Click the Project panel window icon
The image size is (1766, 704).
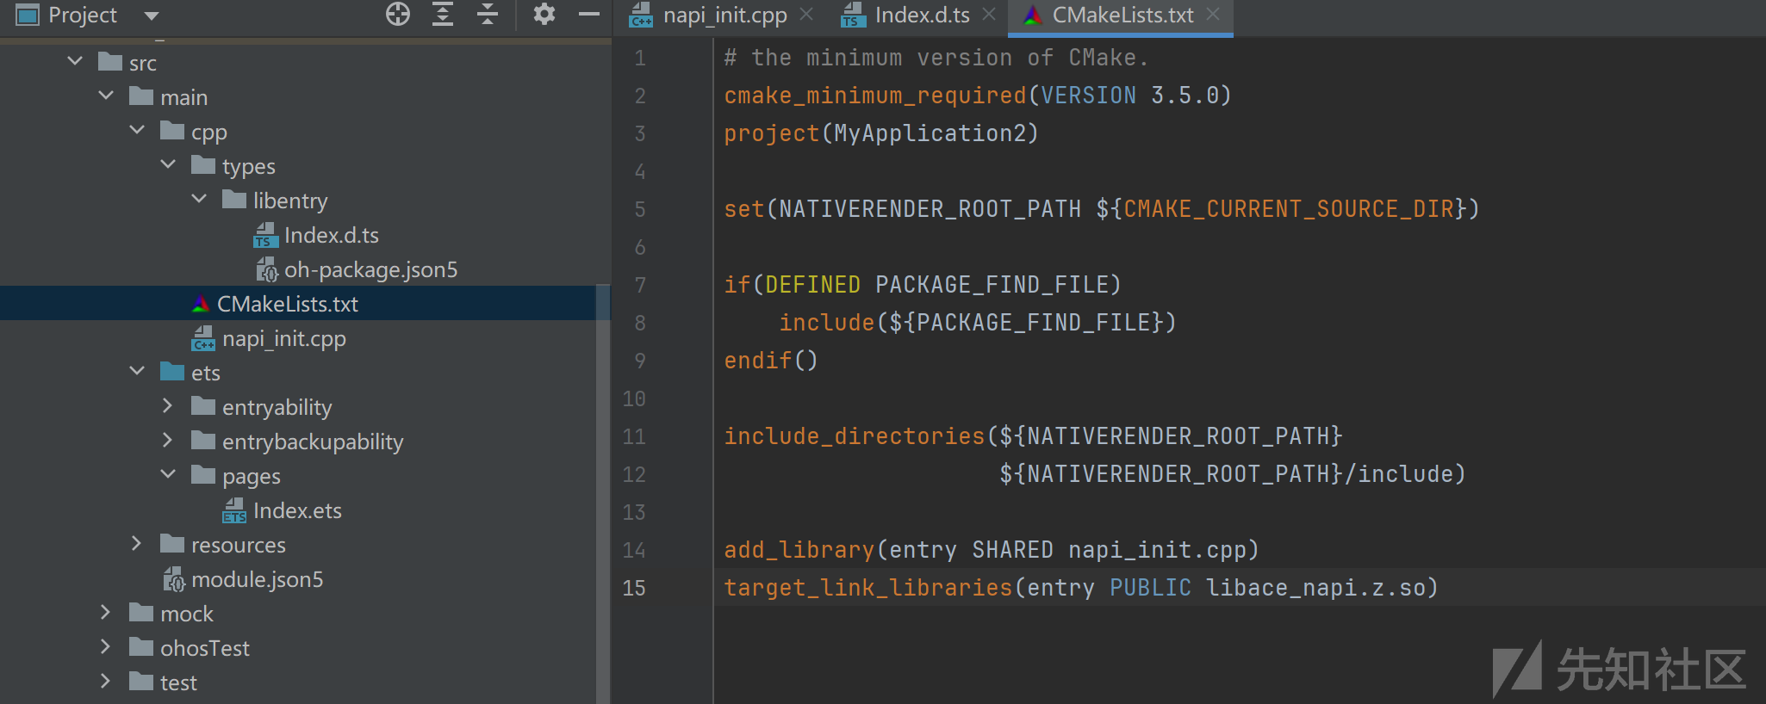28,15
